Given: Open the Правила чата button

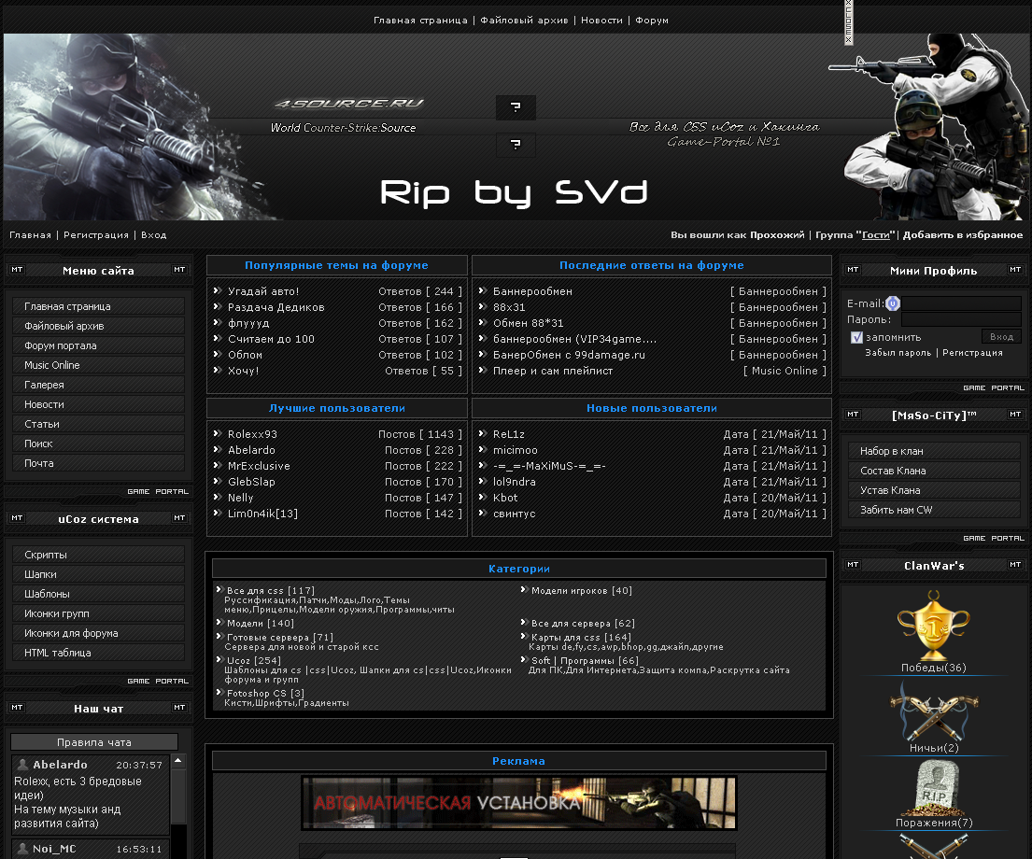Looking at the screenshot, I should [x=94, y=742].
